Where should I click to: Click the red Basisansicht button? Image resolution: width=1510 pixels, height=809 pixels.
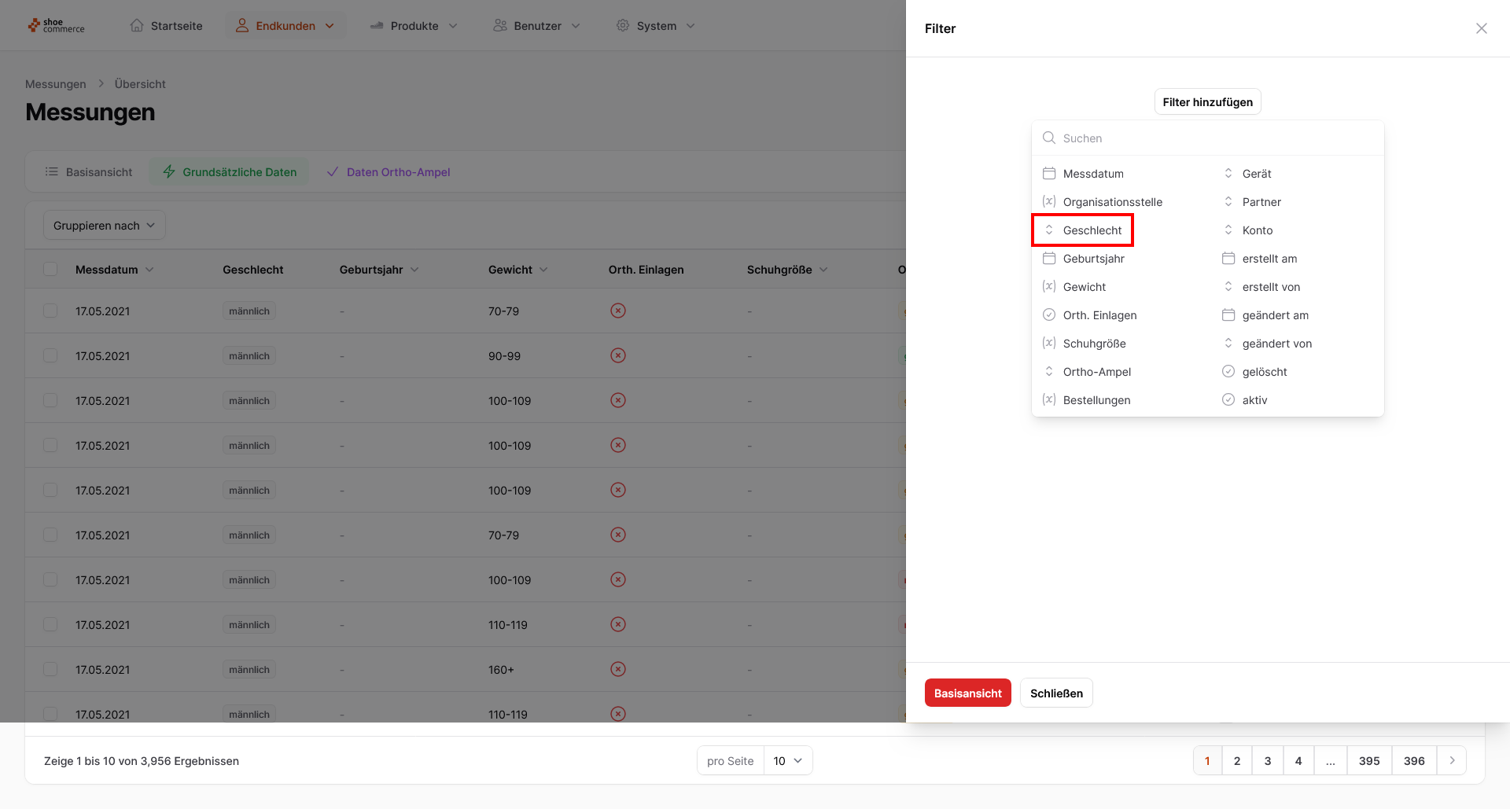[967, 693]
